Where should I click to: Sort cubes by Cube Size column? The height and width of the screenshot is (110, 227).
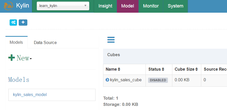click(186, 69)
